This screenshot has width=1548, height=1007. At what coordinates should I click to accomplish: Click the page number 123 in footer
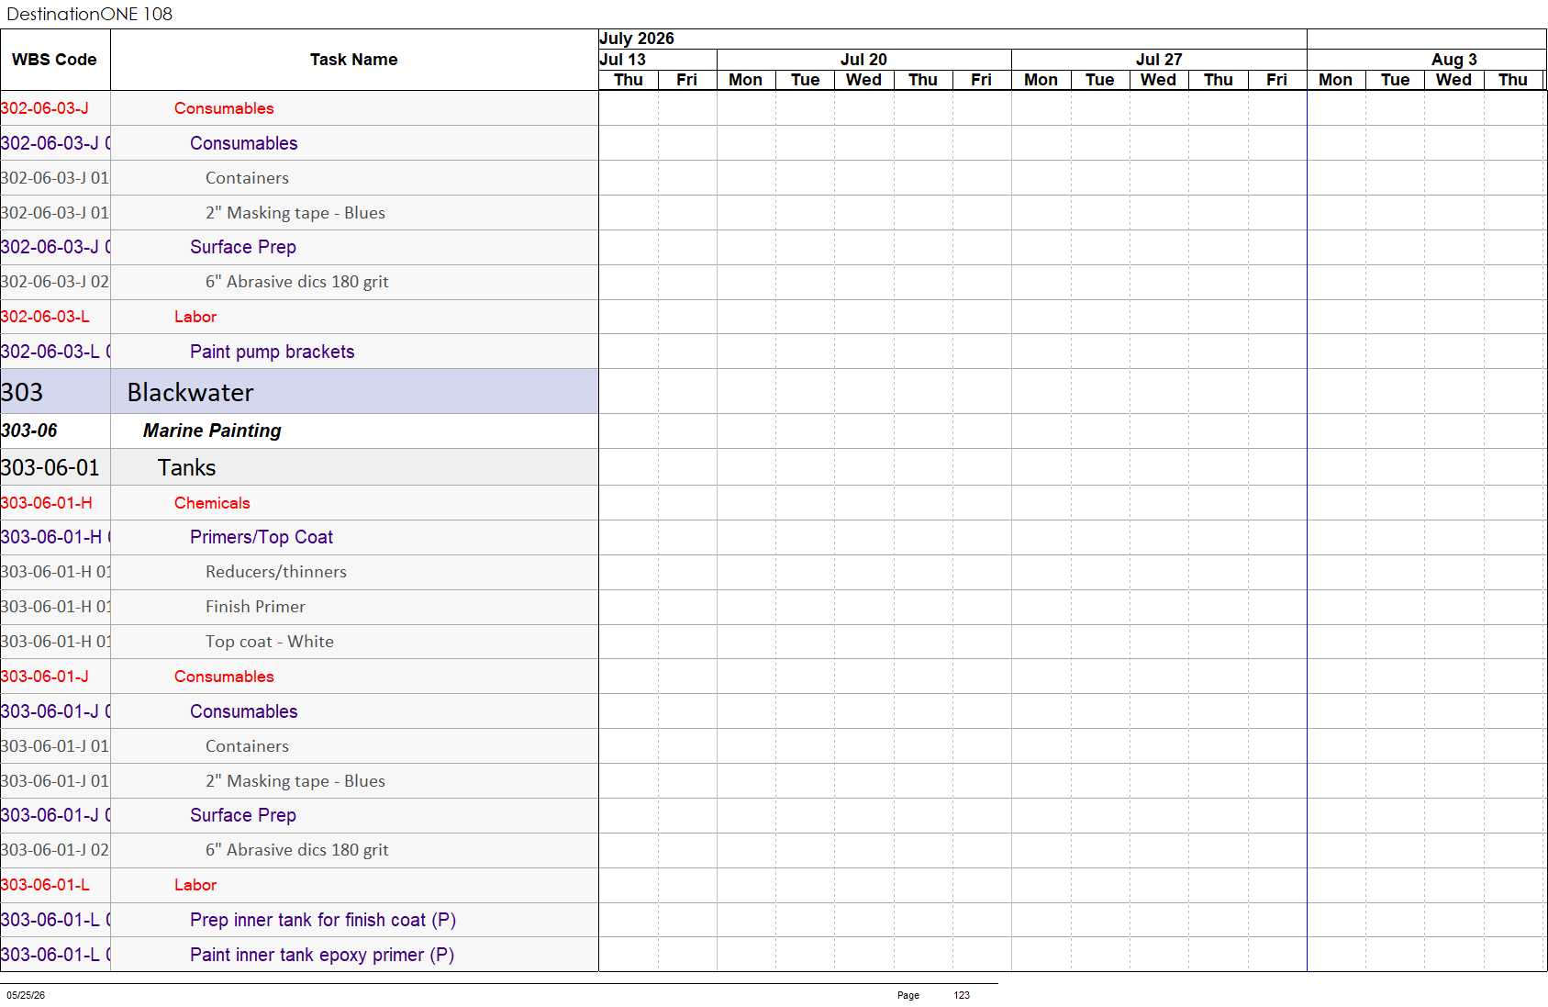click(x=962, y=995)
